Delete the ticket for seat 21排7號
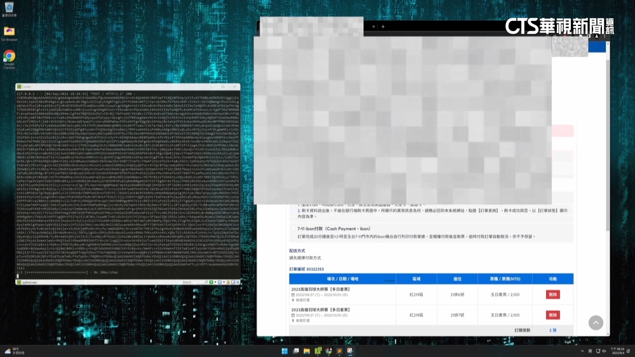 coord(552,314)
